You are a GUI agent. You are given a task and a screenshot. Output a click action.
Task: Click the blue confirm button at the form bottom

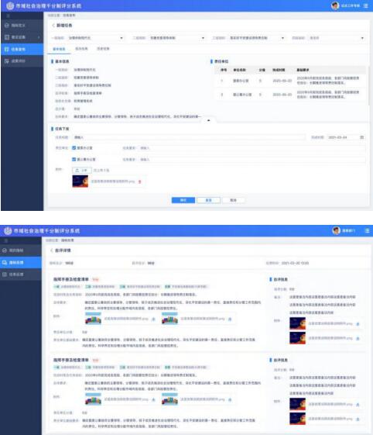pyautogui.click(x=183, y=200)
